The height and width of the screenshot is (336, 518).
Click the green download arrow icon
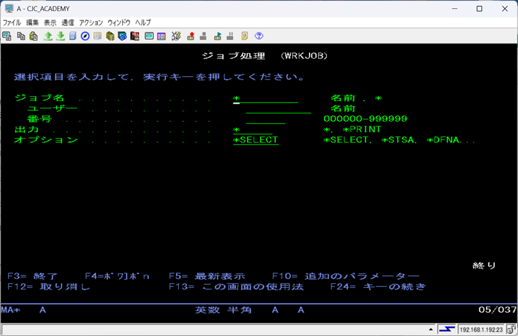60,36
